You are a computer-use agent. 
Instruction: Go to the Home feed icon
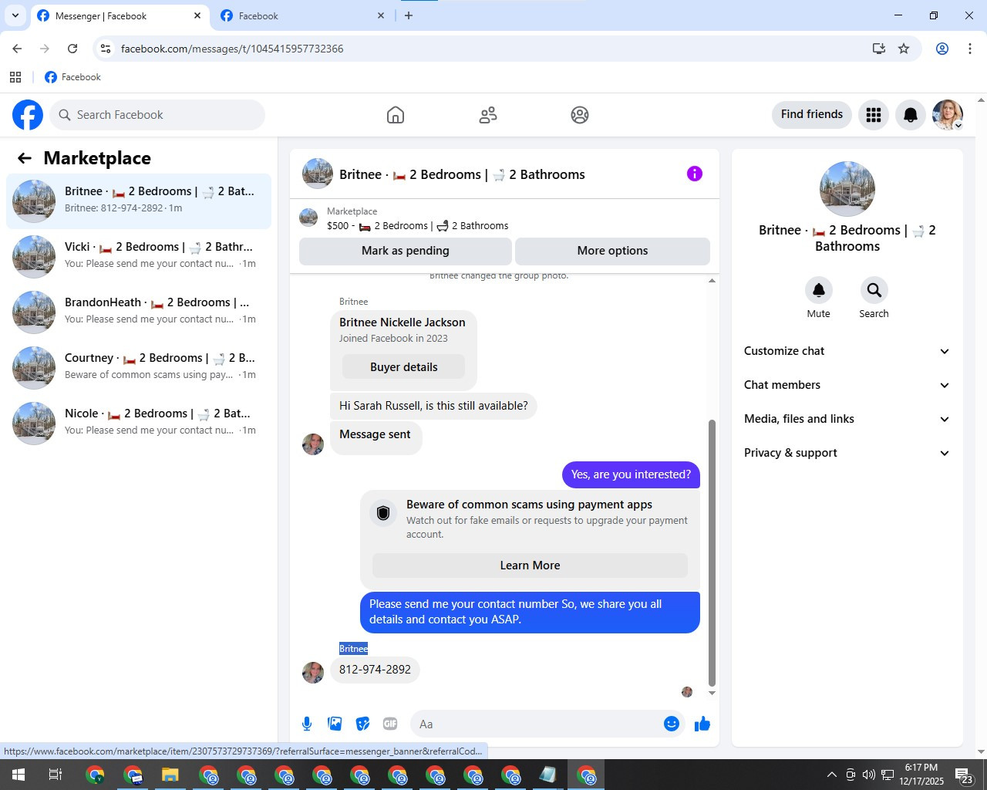(x=396, y=115)
